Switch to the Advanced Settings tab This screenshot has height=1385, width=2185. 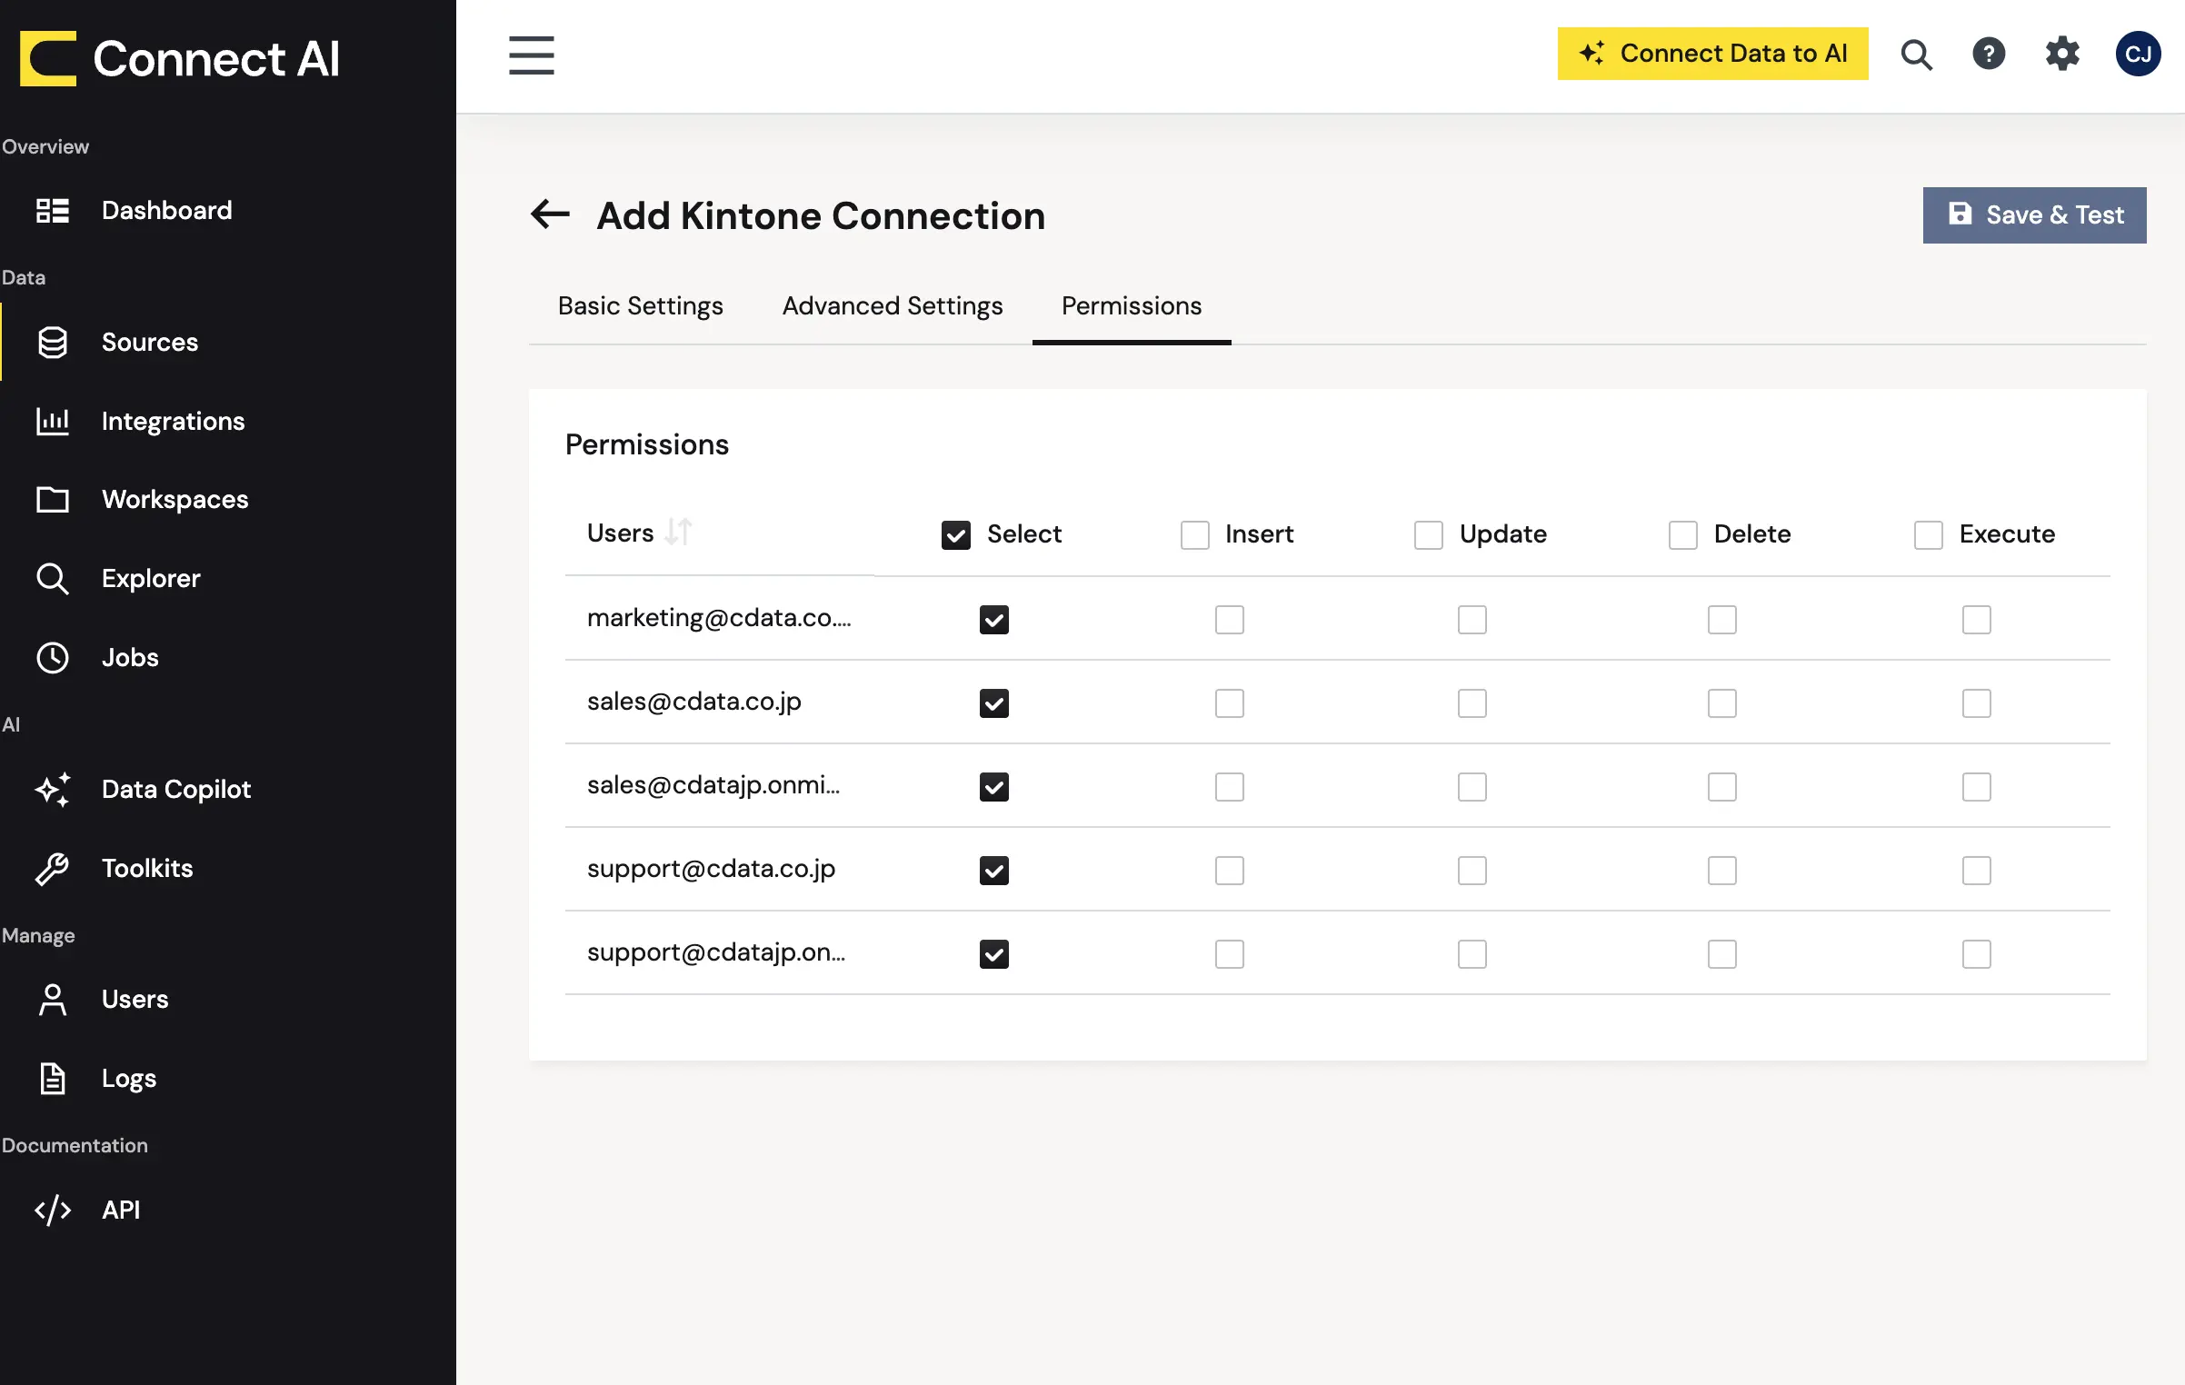coord(893,306)
